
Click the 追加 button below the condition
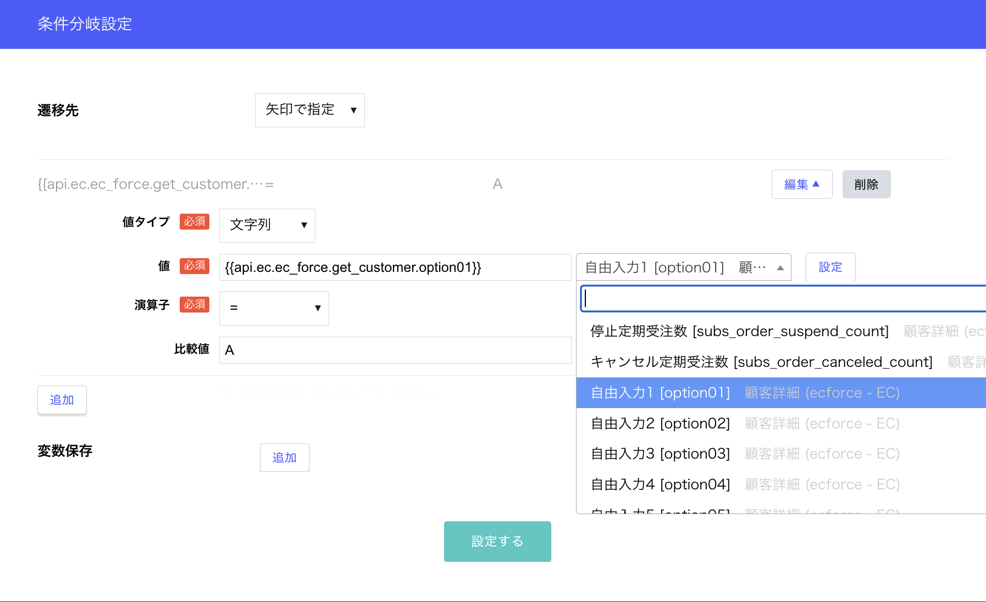point(62,400)
